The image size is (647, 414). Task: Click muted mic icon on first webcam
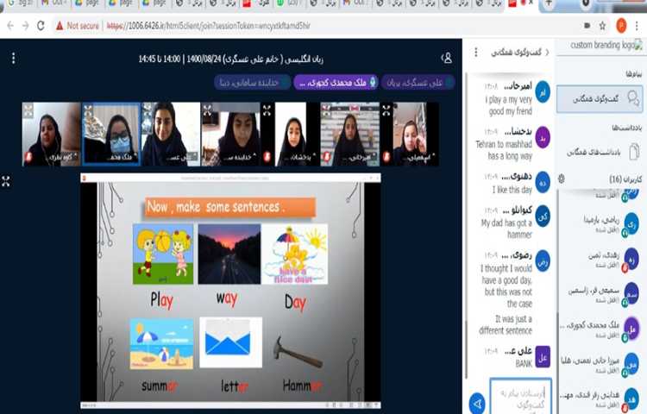[x=28, y=157]
